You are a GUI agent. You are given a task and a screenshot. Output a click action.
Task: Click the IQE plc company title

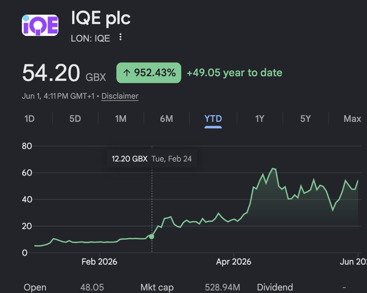click(101, 18)
